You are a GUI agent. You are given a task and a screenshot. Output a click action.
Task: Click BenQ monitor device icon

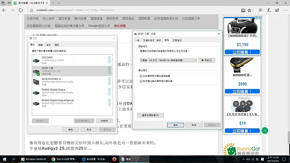(x=36, y=82)
